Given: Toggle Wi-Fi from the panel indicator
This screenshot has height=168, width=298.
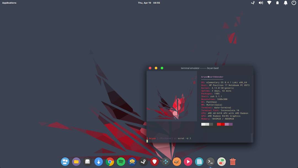Looking at the screenshot, I should pyautogui.click(x=269, y=3).
